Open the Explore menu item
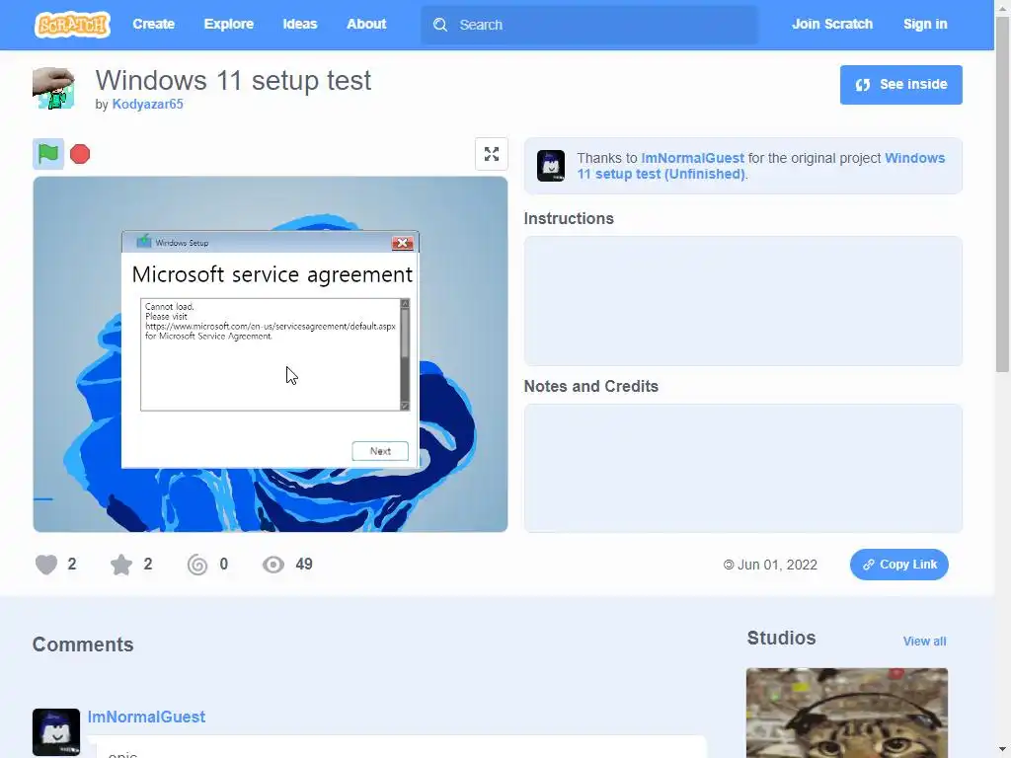The width and height of the screenshot is (1011, 758). pos(229,24)
